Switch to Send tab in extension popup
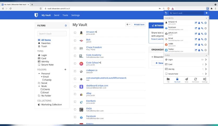 (x=186, y=80)
